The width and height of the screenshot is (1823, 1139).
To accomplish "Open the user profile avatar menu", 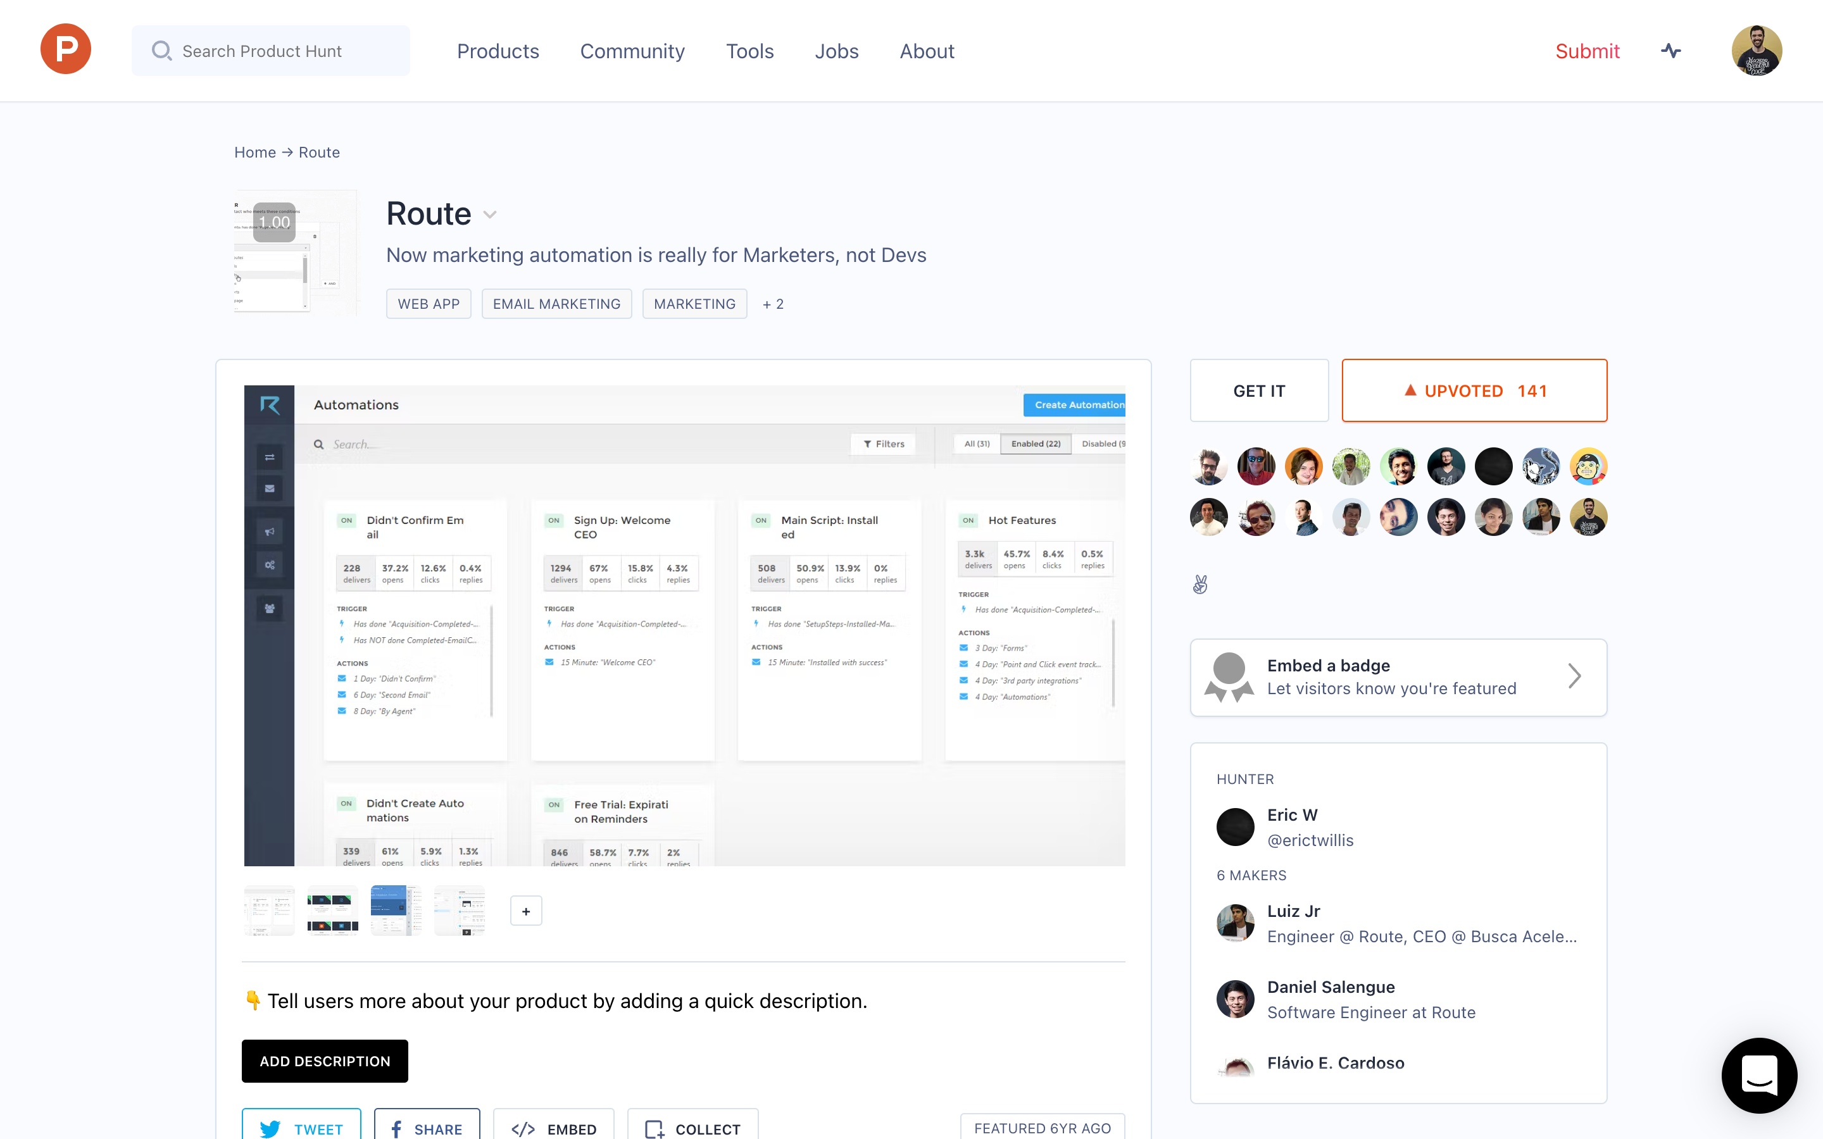I will (1756, 51).
